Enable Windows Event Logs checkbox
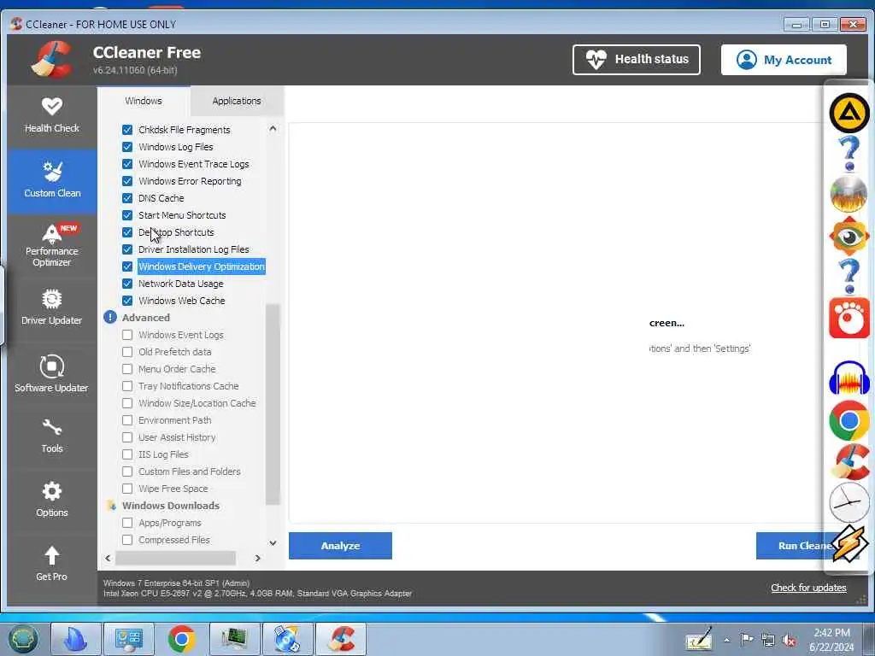 (127, 335)
